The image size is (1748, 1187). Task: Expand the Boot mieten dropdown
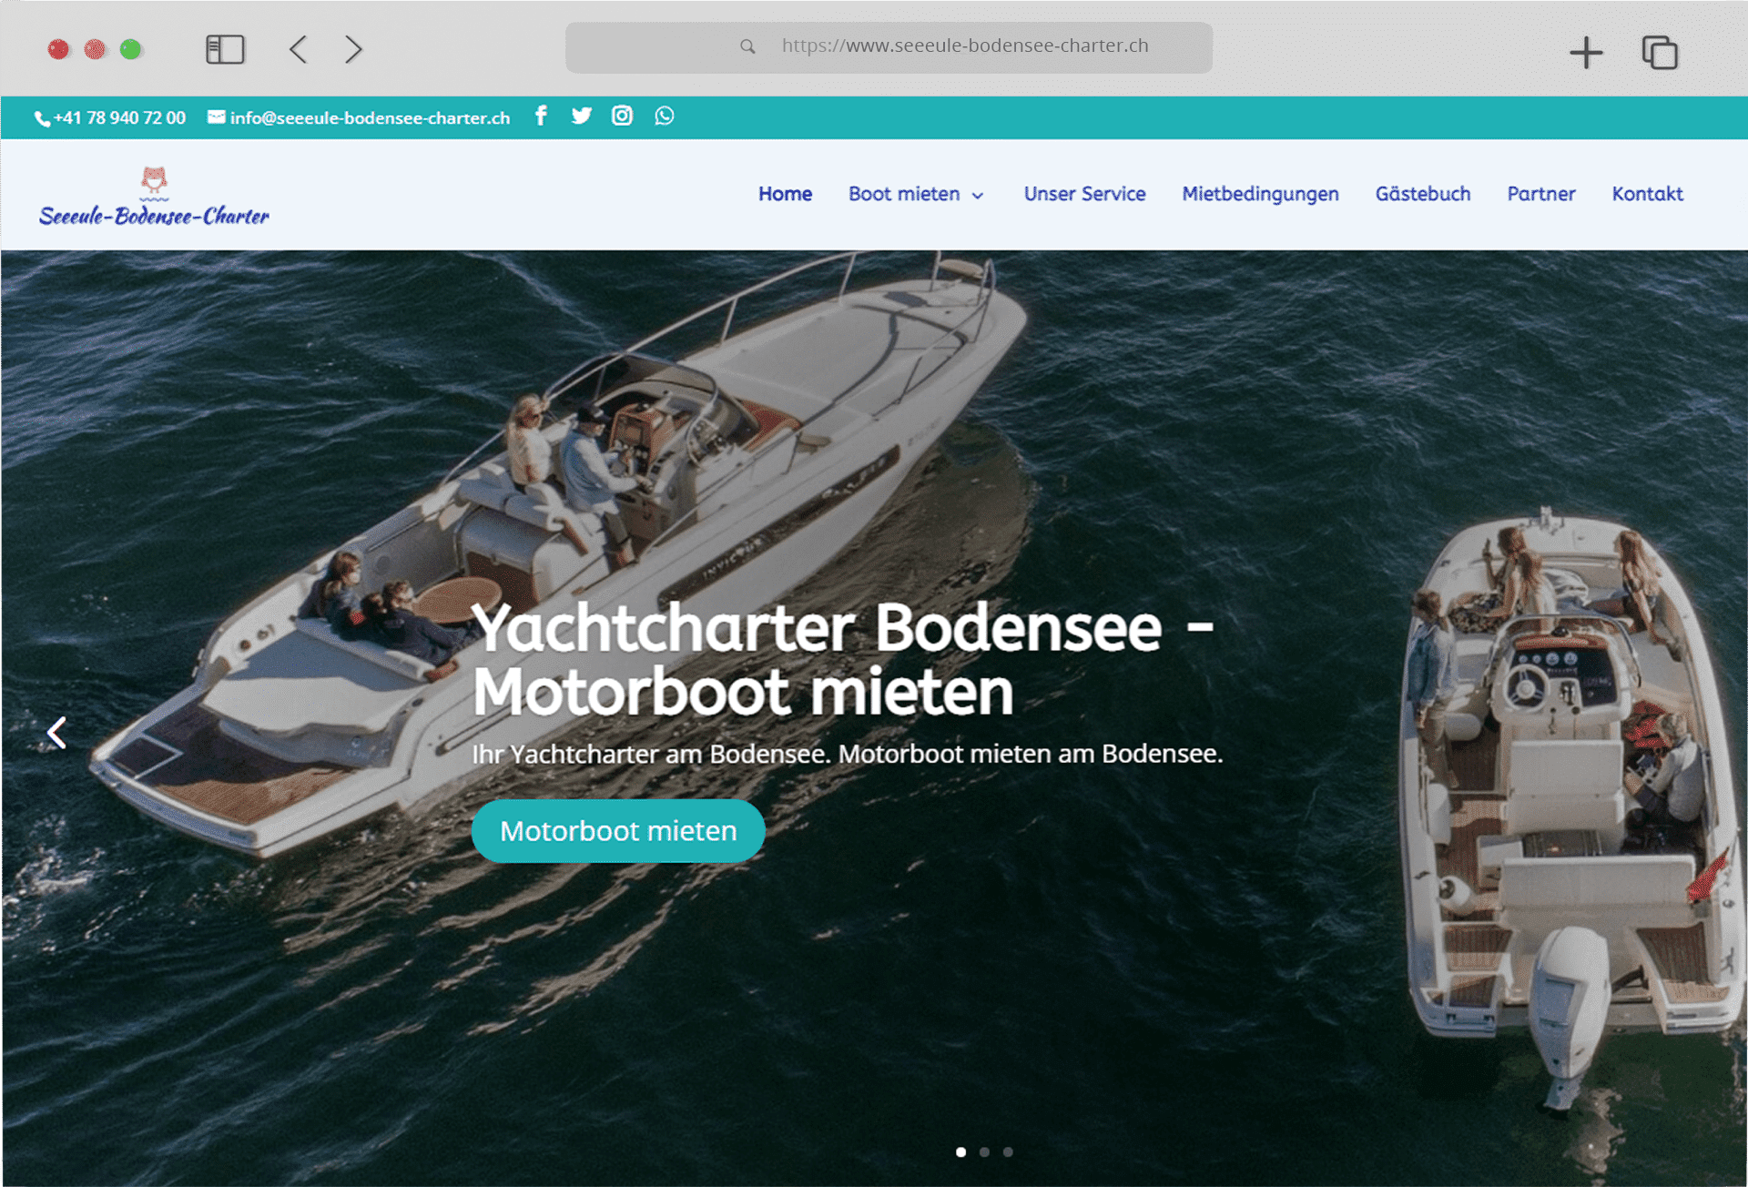pyautogui.click(x=915, y=194)
